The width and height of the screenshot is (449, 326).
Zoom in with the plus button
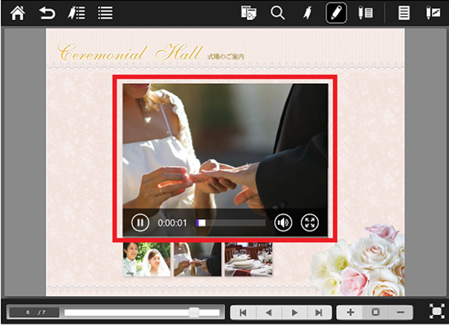[350, 313]
